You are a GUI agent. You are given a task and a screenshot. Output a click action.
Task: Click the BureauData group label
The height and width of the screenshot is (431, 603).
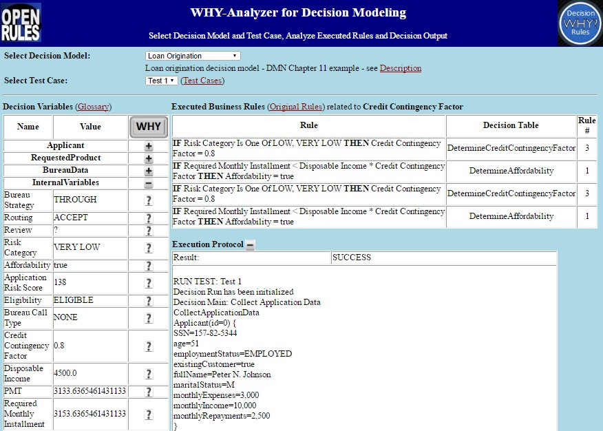pos(65,170)
